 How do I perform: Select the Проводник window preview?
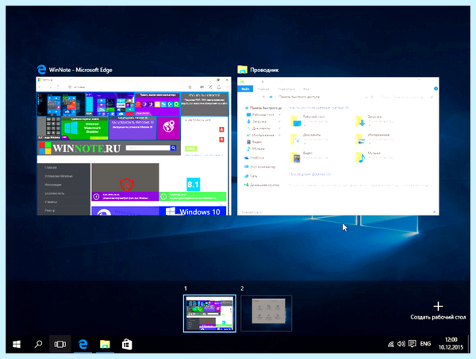coord(338,146)
